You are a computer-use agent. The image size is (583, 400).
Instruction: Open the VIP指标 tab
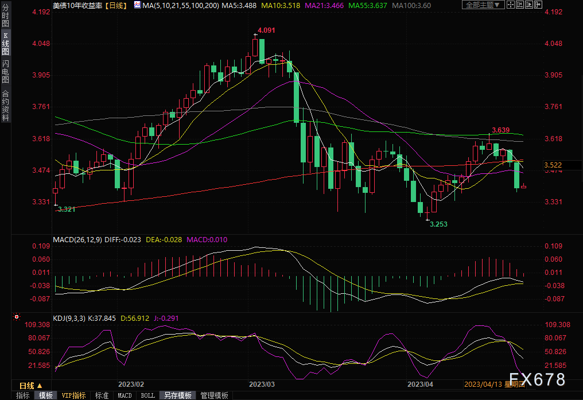pos(73,395)
